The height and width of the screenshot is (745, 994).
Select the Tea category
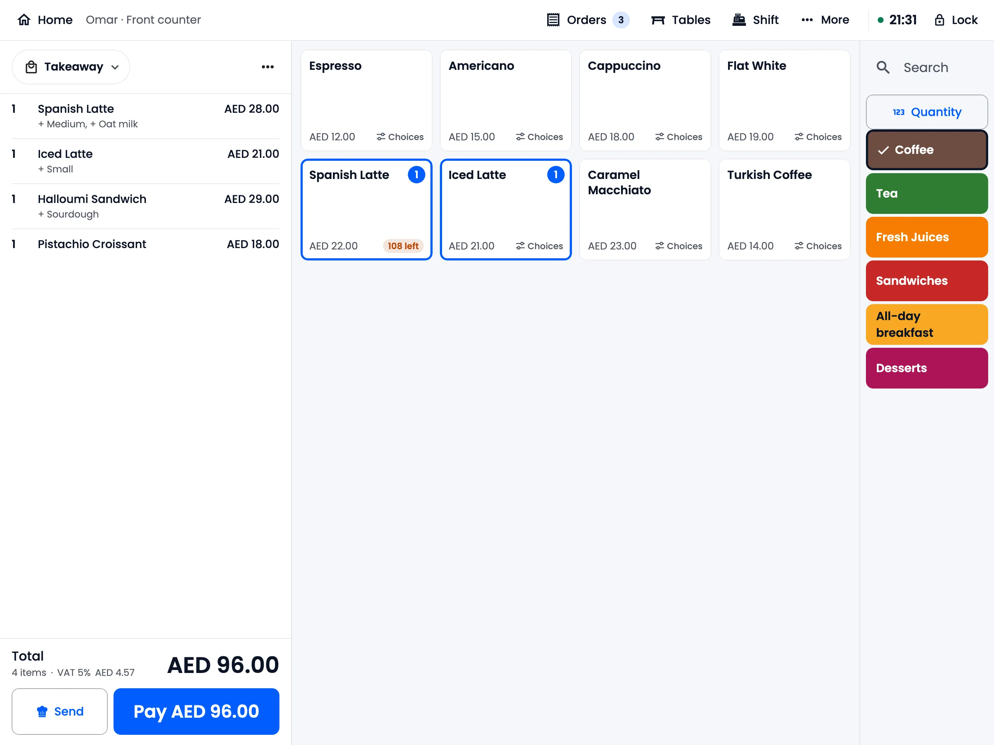click(x=927, y=193)
